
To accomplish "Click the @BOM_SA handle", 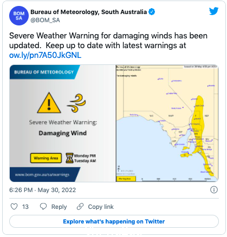I will (x=45, y=20).
